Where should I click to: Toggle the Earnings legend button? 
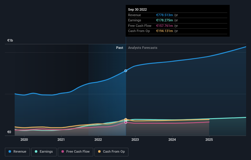click(44, 152)
